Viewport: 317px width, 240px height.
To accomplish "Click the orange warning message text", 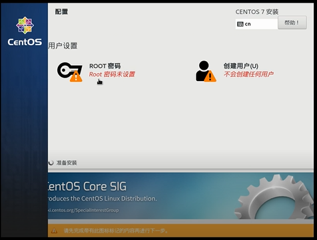I will tap(115, 231).
